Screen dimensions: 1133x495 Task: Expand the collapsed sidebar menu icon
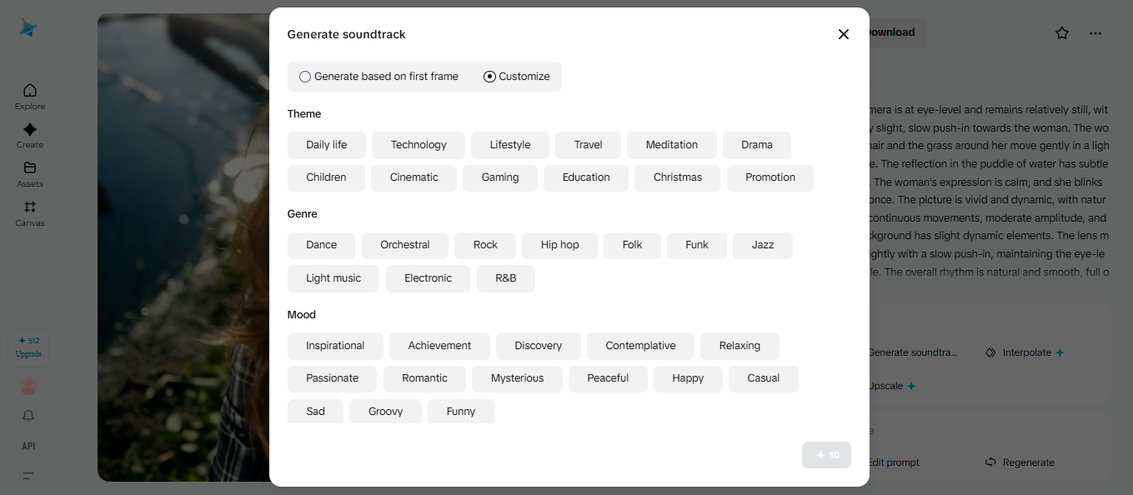[x=28, y=476]
